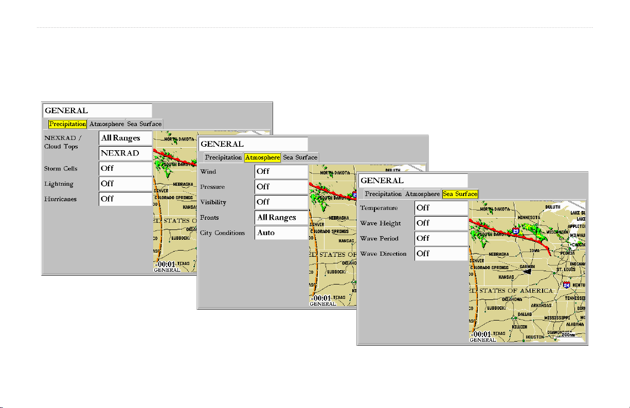Click the Interstate 24 shield near Kentucky
This screenshot has width=630, height=408.
click(566, 285)
